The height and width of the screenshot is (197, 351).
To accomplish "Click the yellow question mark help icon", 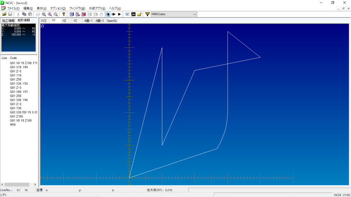I will coord(63,14).
